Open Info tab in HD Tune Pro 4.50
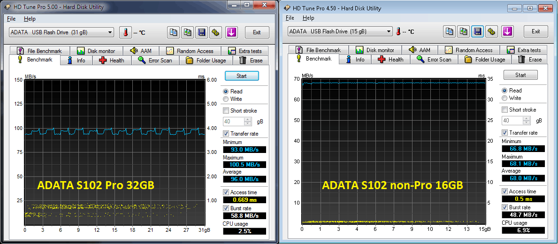Viewport: 558px width, 244px height. pos(356,60)
